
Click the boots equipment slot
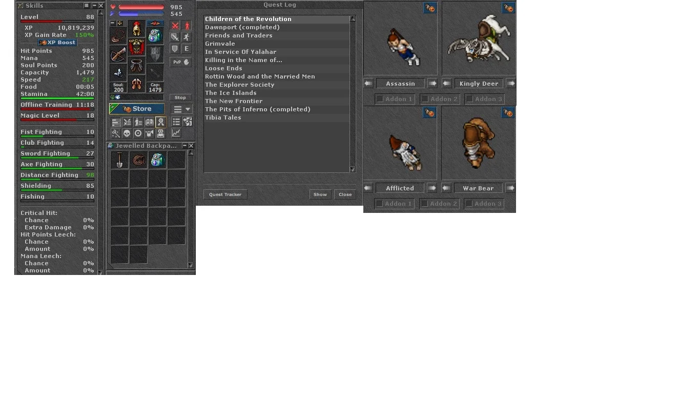(x=137, y=84)
